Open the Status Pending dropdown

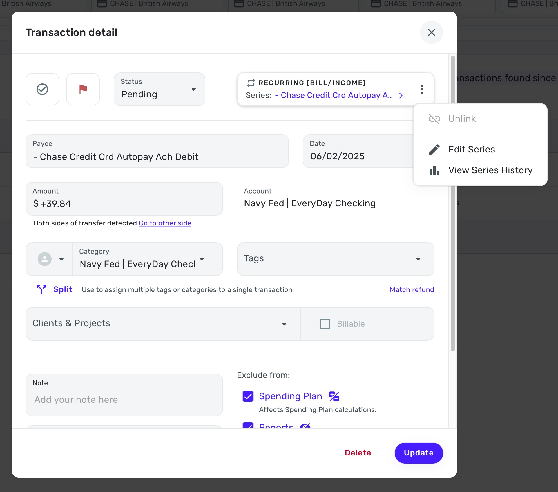160,89
